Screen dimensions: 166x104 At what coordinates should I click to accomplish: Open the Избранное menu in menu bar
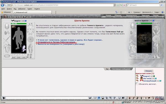pyautogui.click(x=22, y=9)
